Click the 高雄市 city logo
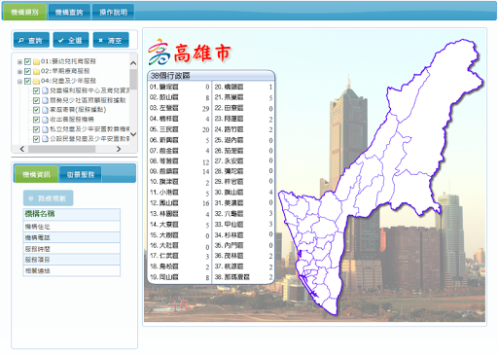 click(190, 53)
